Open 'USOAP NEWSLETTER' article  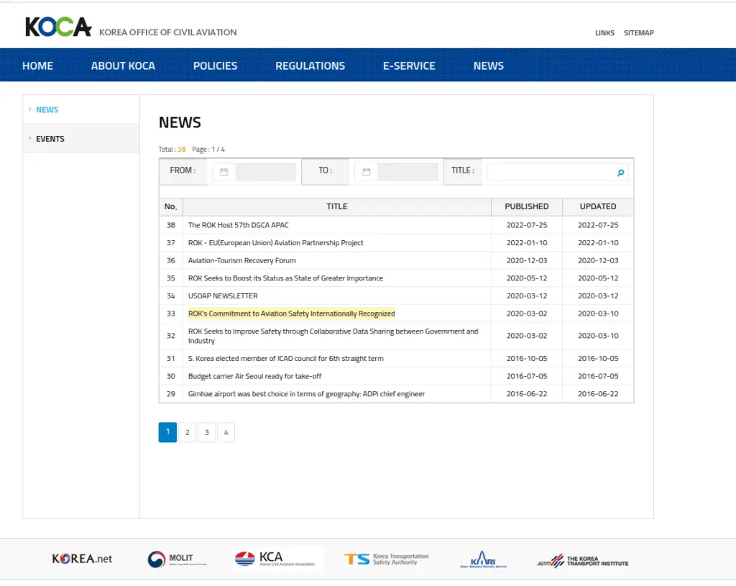tap(223, 296)
